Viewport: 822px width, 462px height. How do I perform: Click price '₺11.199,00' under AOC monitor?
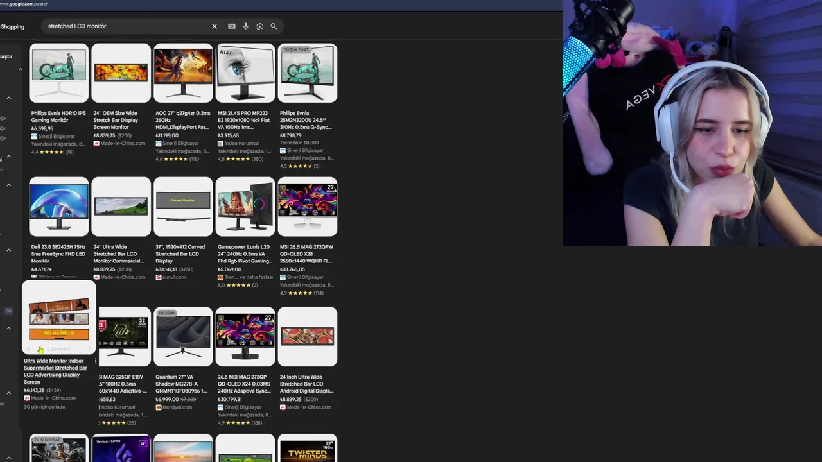point(167,135)
